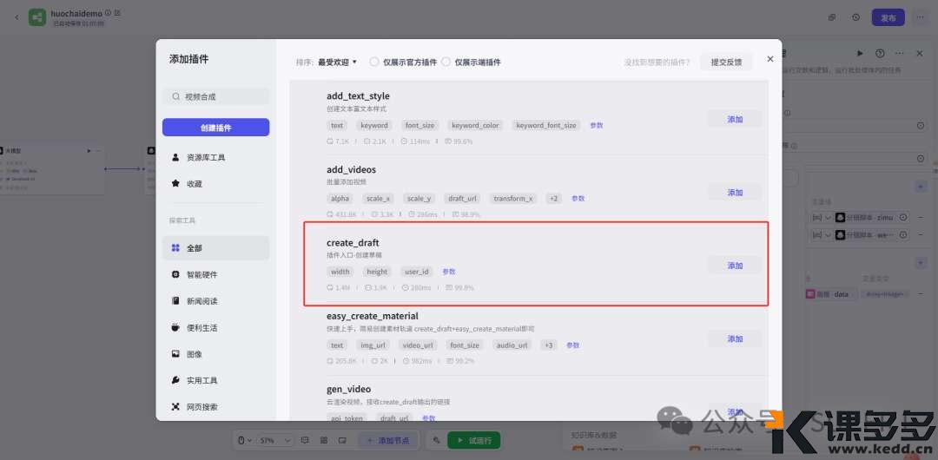Viewport: 938px width, 460px height.
Task: Expand 参数 link of gen_video
Action: pyautogui.click(x=429, y=418)
